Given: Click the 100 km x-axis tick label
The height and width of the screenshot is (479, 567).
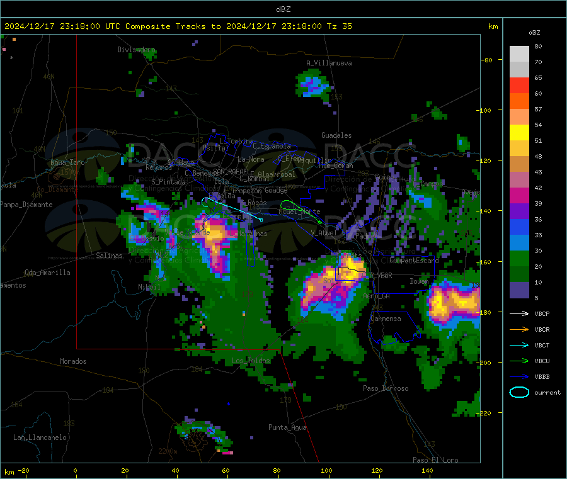Looking at the screenshot, I should pos(326,470).
